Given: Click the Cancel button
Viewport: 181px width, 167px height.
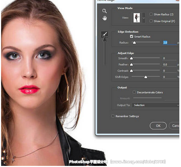Looking at the screenshot, I should (174, 126).
